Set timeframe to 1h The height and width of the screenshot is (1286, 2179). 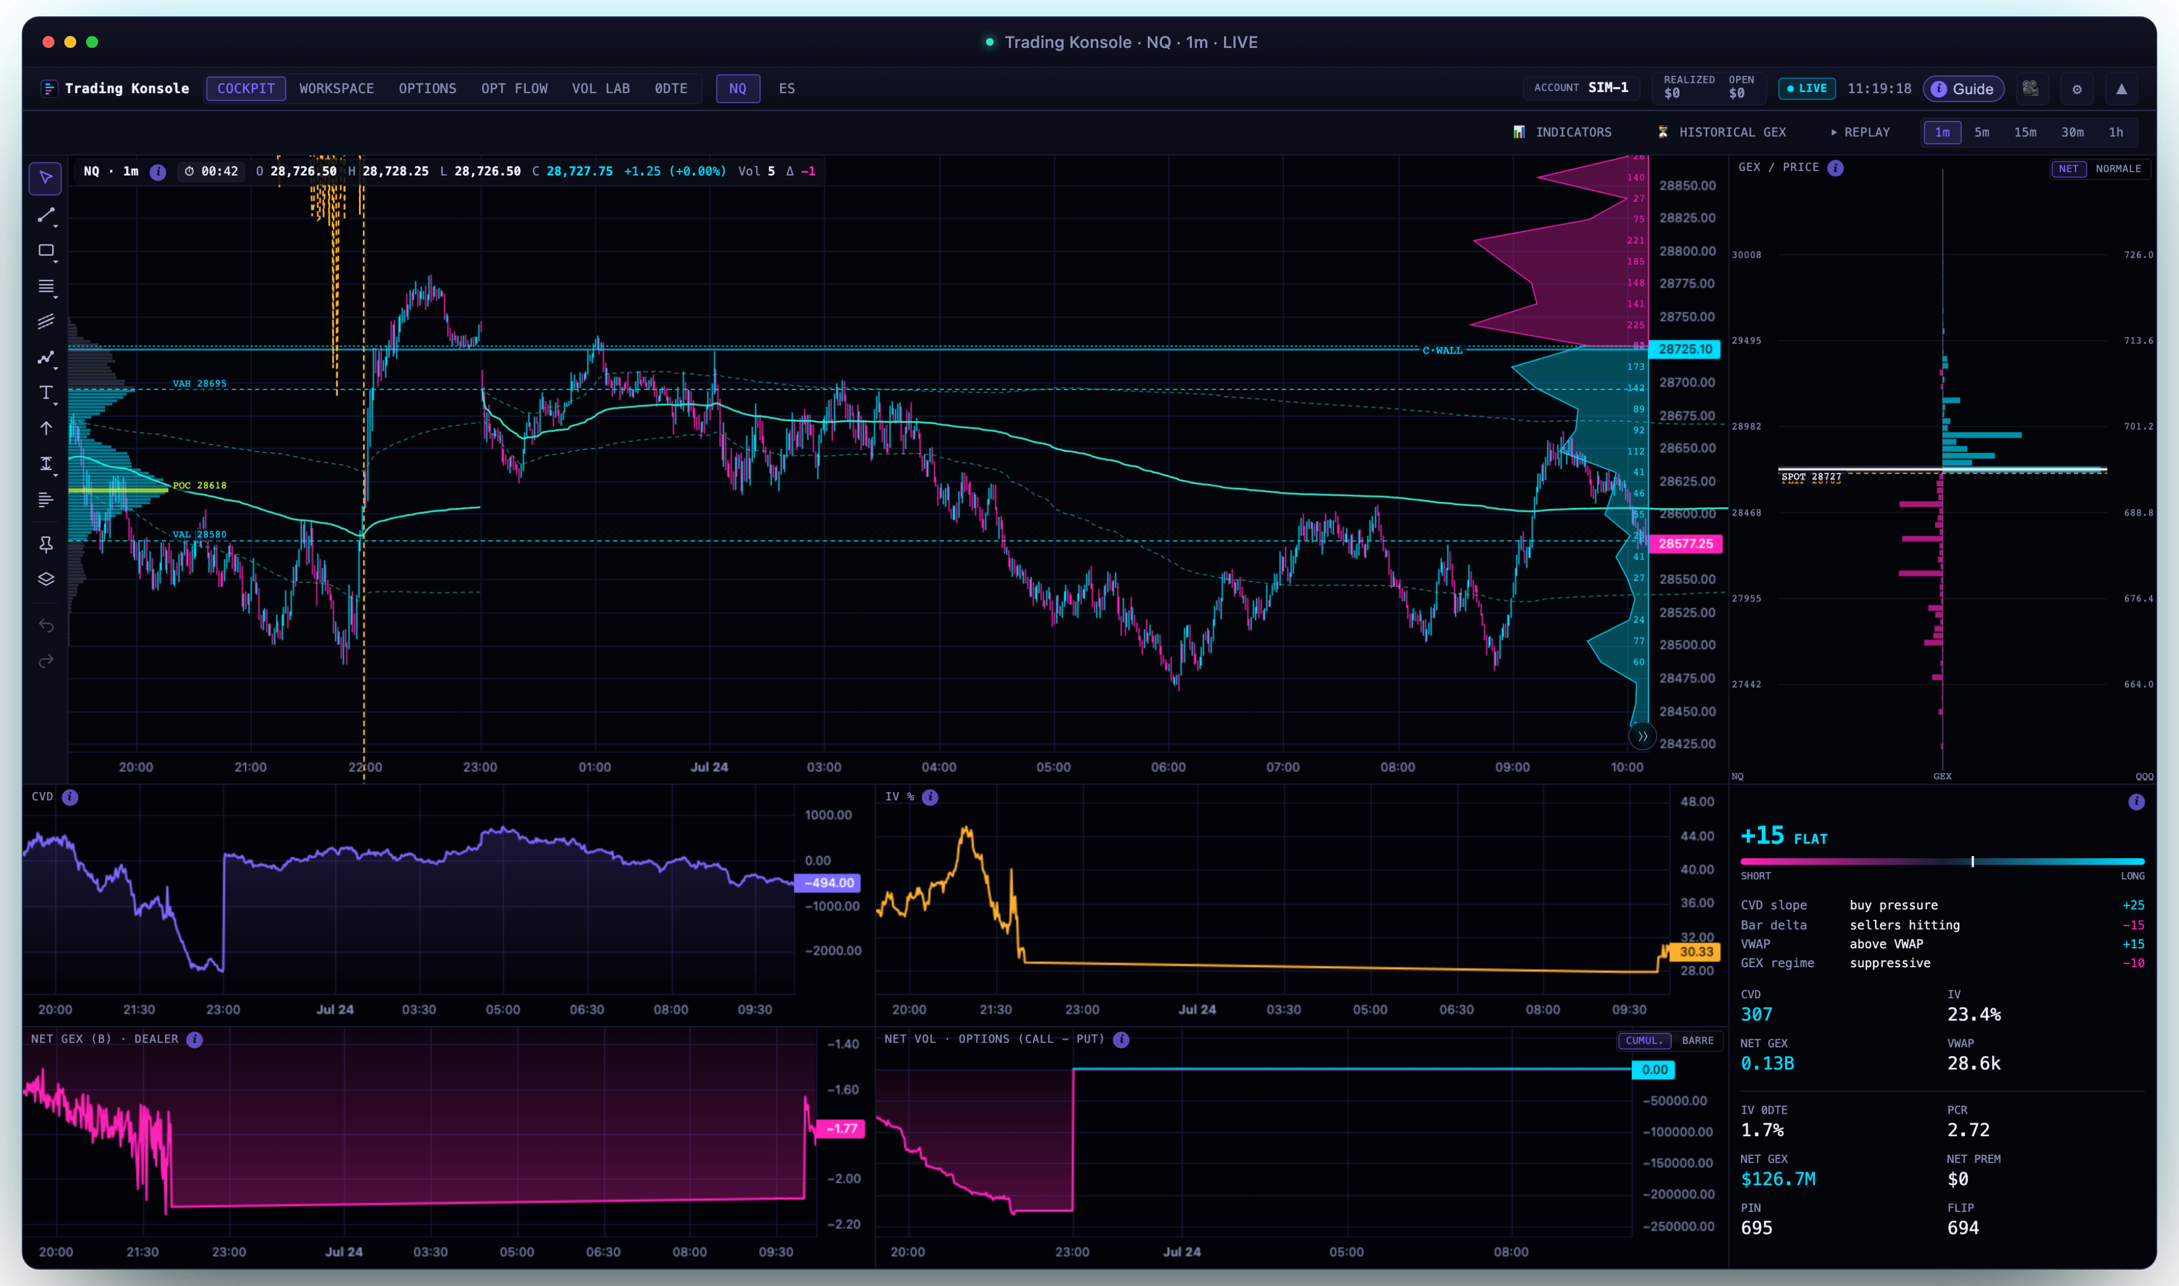point(2116,132)
